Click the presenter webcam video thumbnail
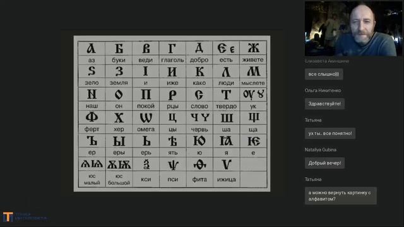Screen dimensions: 404x227 coord(353,28)
